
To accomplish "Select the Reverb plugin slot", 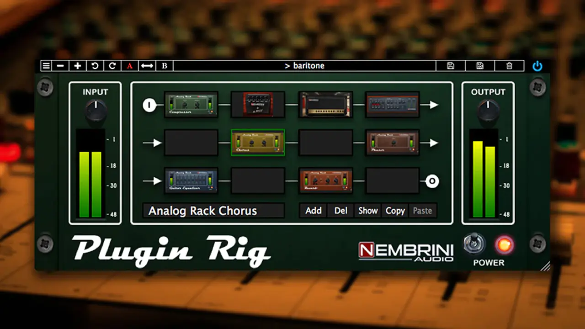I will 325,180.
